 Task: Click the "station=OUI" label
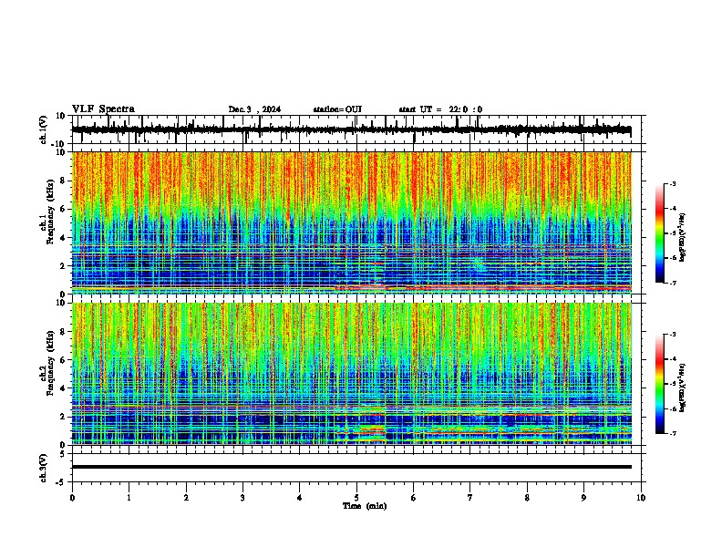tap(337, 109)
